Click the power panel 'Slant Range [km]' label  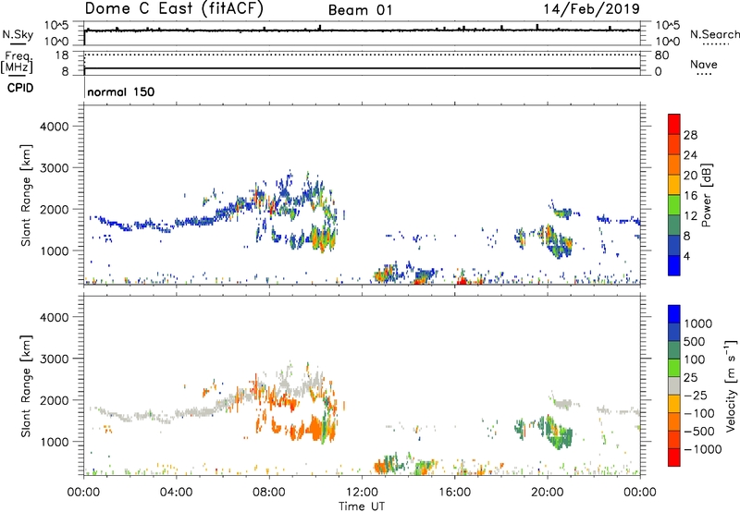pyautogui.click(x=26, y=195)
